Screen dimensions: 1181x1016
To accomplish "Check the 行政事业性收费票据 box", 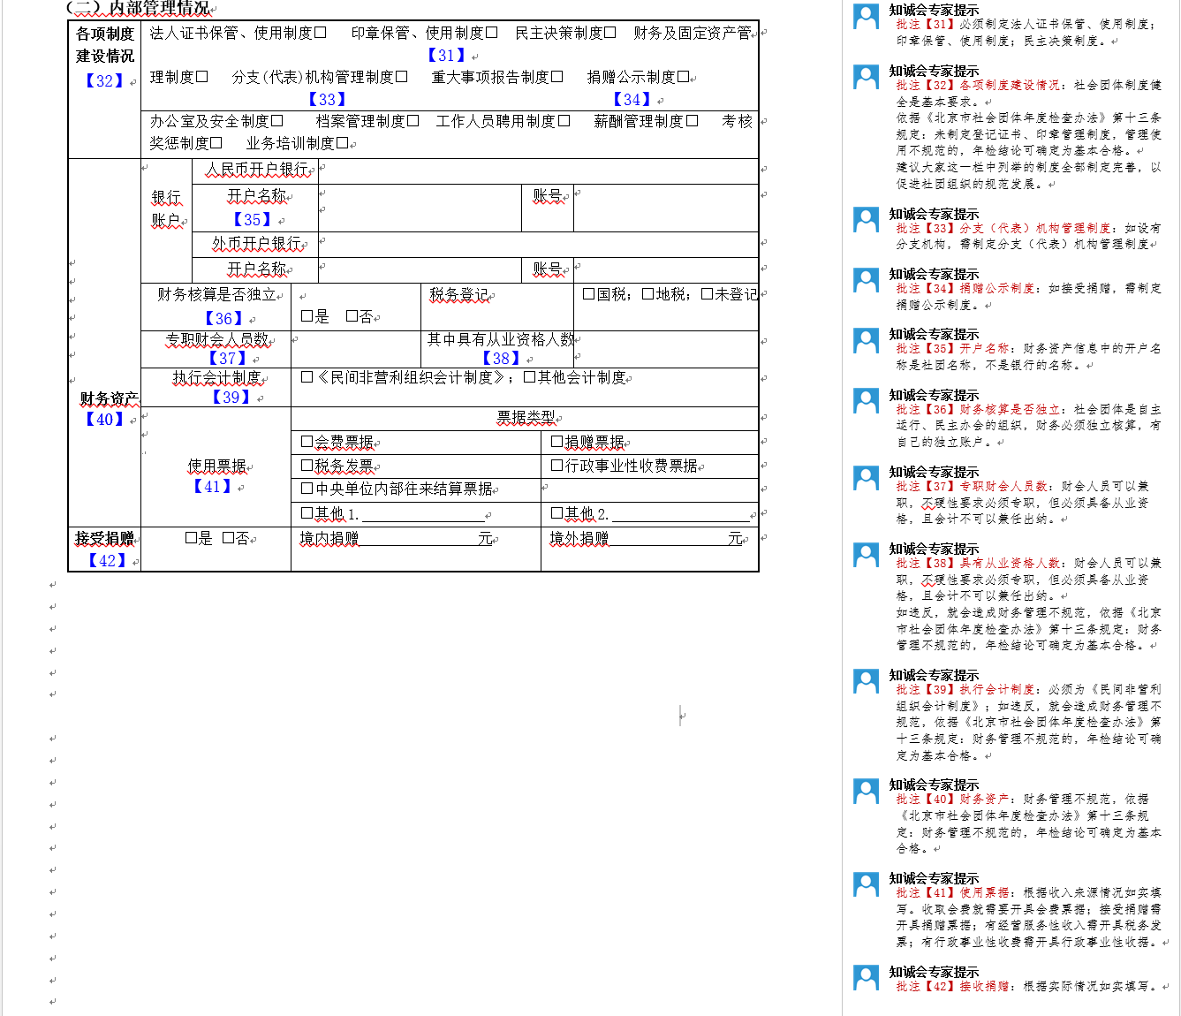I will [557, 466].
